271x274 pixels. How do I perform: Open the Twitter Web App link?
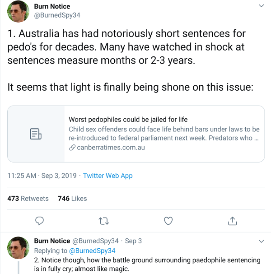[108, 176]
